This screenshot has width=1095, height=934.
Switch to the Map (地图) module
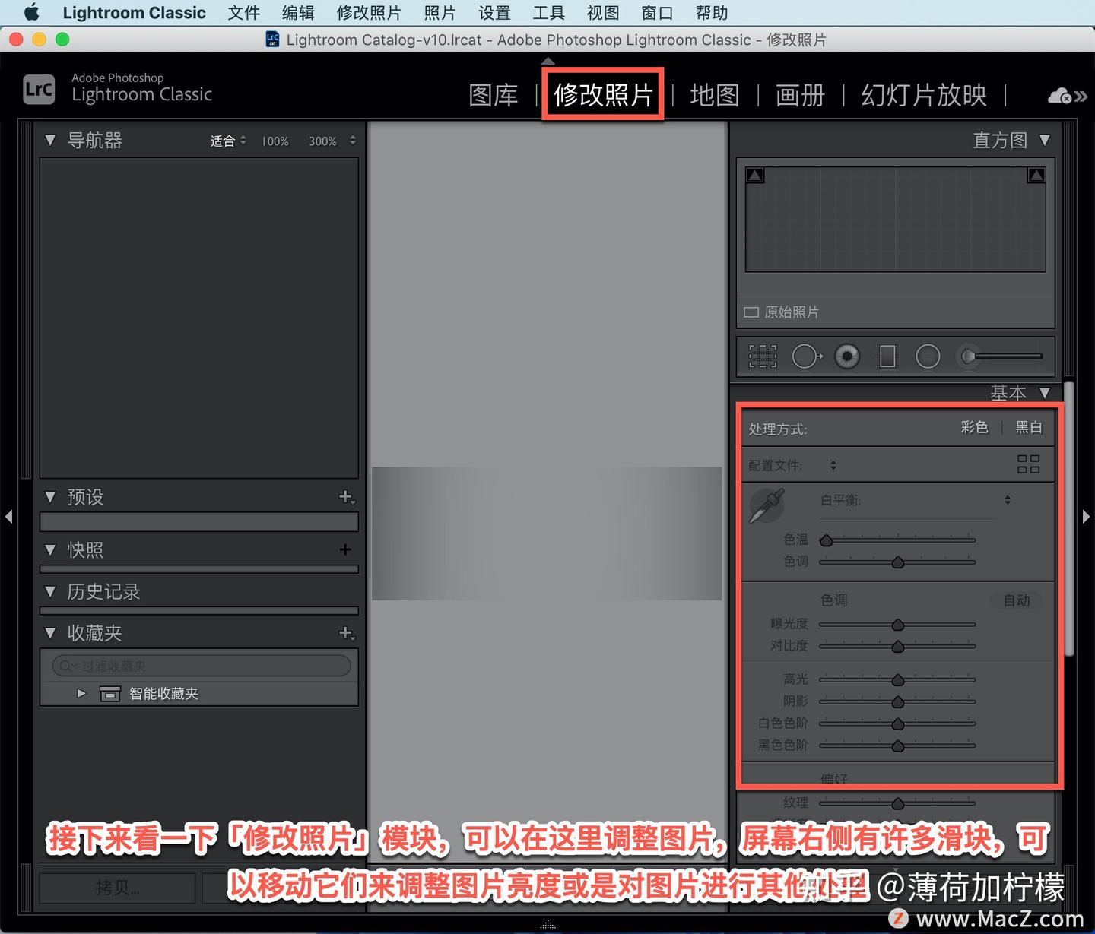(x=715, y=95)
